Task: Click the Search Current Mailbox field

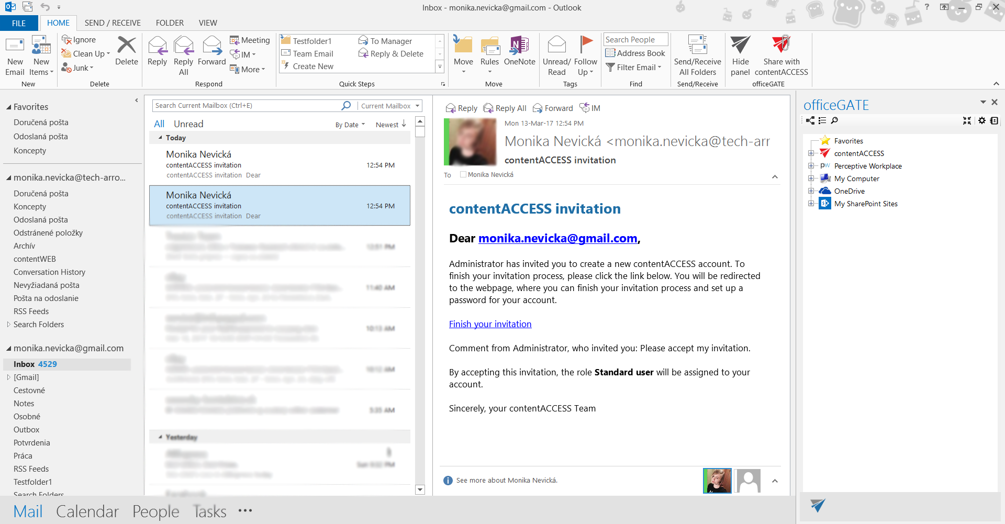Action: (246, 106)
